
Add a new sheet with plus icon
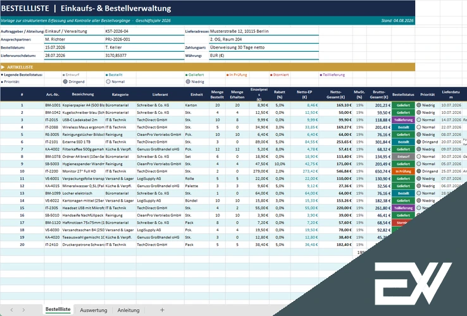[162, 310]
